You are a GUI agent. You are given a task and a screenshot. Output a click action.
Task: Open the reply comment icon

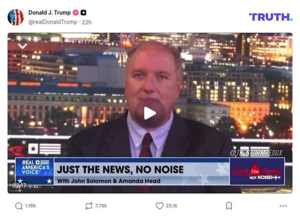click(19, 206)
